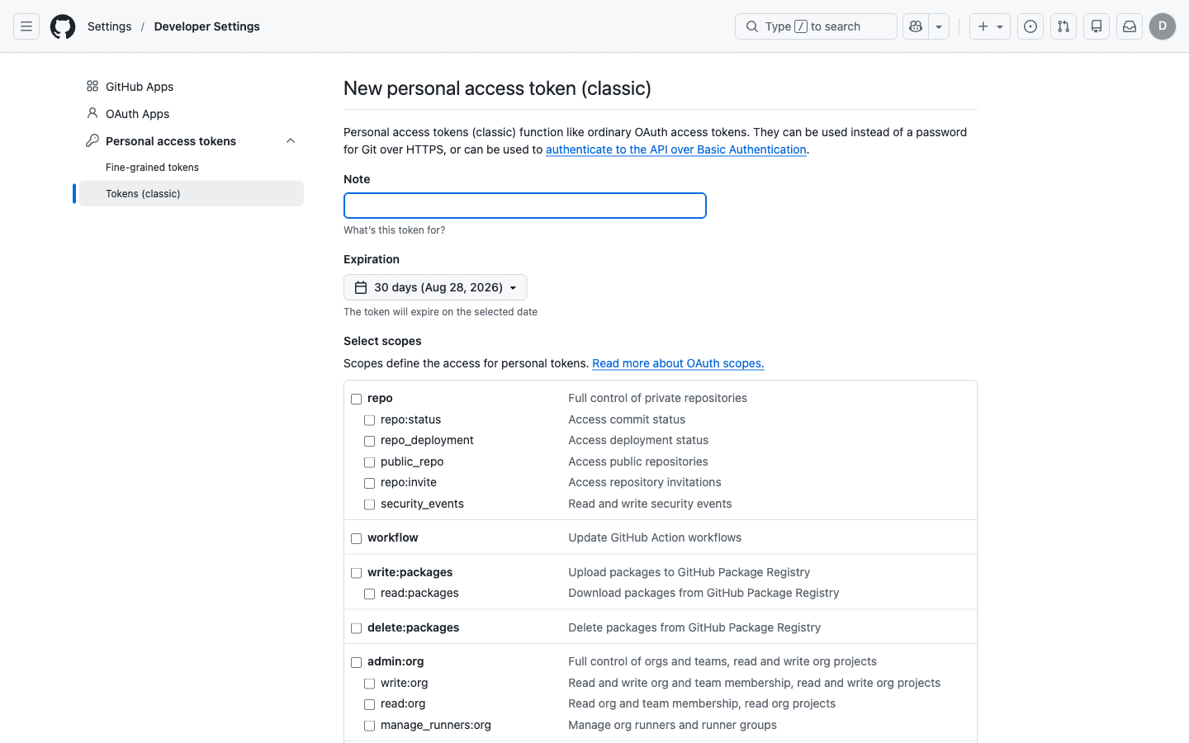1189x743 pixels.
Task: Click the What's this token for? hint
Action: click(x=394, y=230)
